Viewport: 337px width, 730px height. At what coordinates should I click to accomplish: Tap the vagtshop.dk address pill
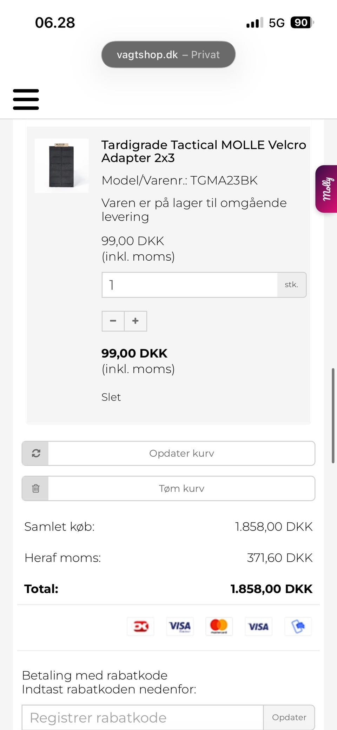pos(168,54)
